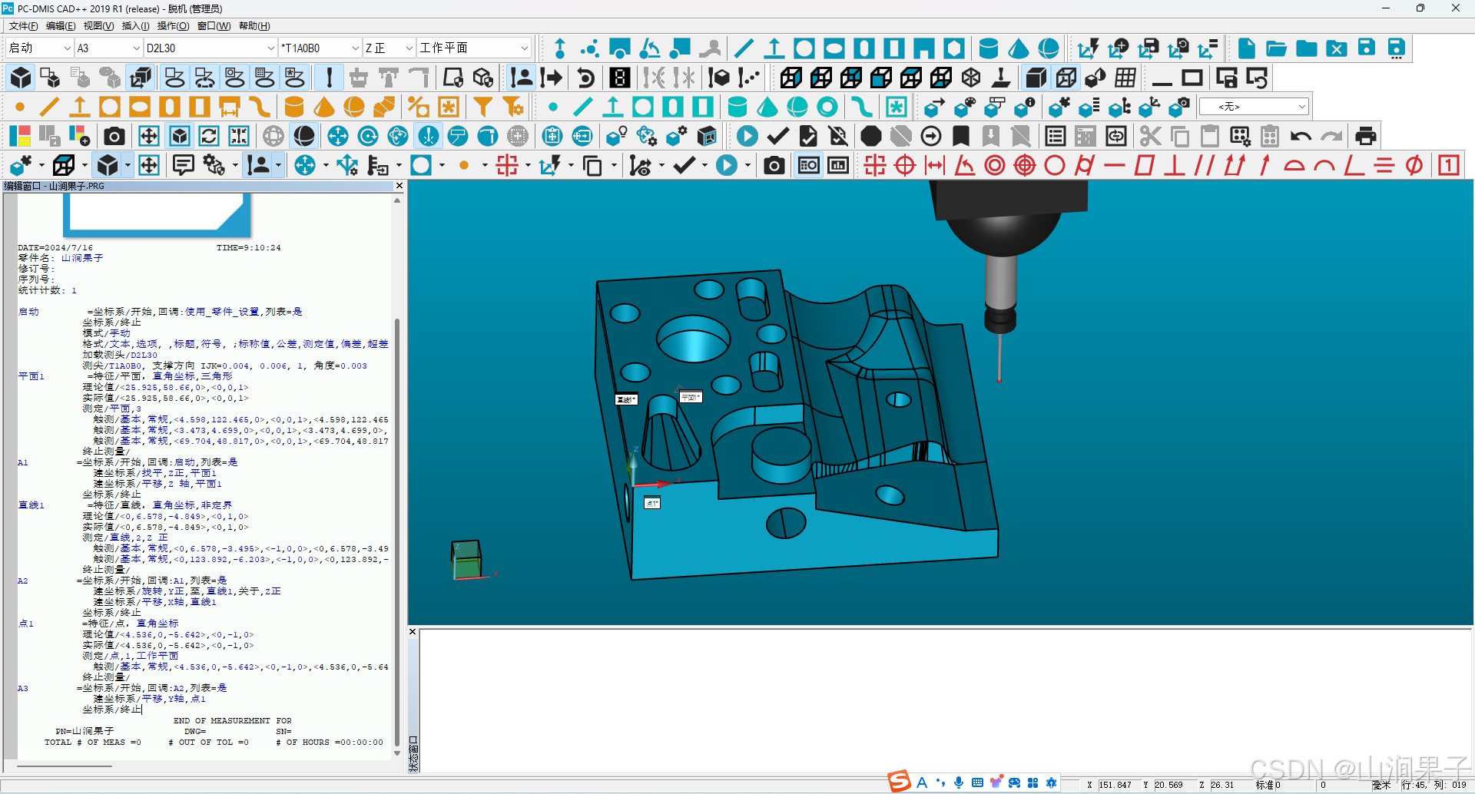The image size is (1475, 794).
Task: Click the orange filter funnel icon
Action: click(483, 107)
